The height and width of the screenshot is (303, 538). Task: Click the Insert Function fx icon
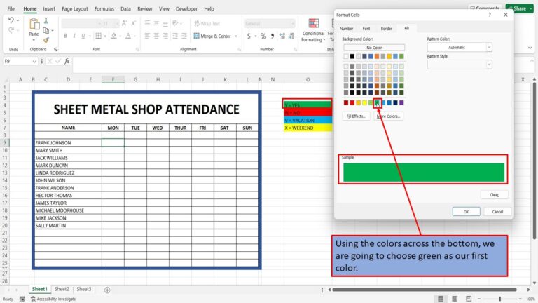point(67,61)
